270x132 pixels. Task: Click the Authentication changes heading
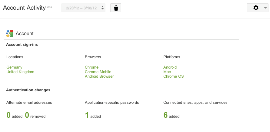coord(28,90)
